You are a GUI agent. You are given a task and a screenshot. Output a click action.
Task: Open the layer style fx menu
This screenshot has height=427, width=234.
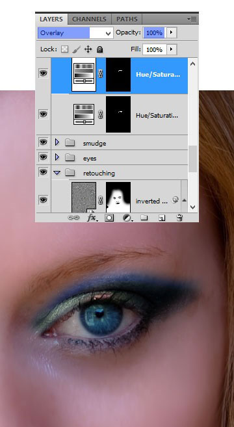click(92, 218)
